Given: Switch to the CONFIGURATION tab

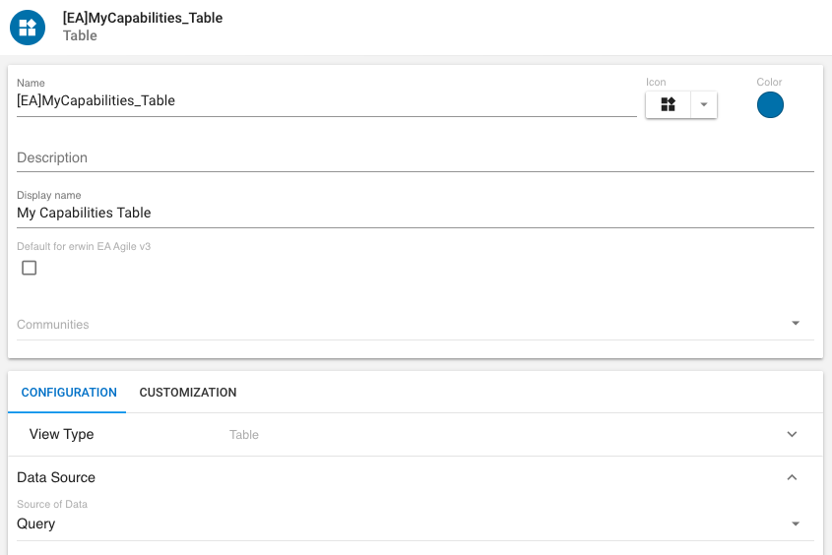Looking at the screenshot, I should [69, 393].
